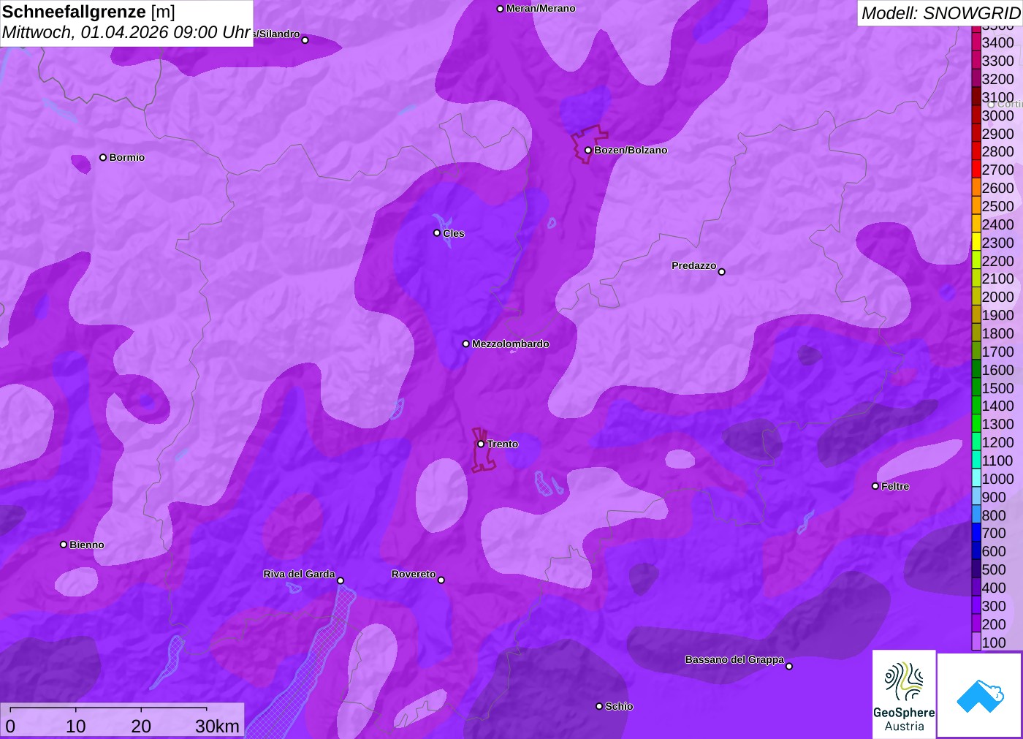Click the Rovereto city marker dot
The width and height of the screenshot is (1023, 739).
[x=441, y=580]
